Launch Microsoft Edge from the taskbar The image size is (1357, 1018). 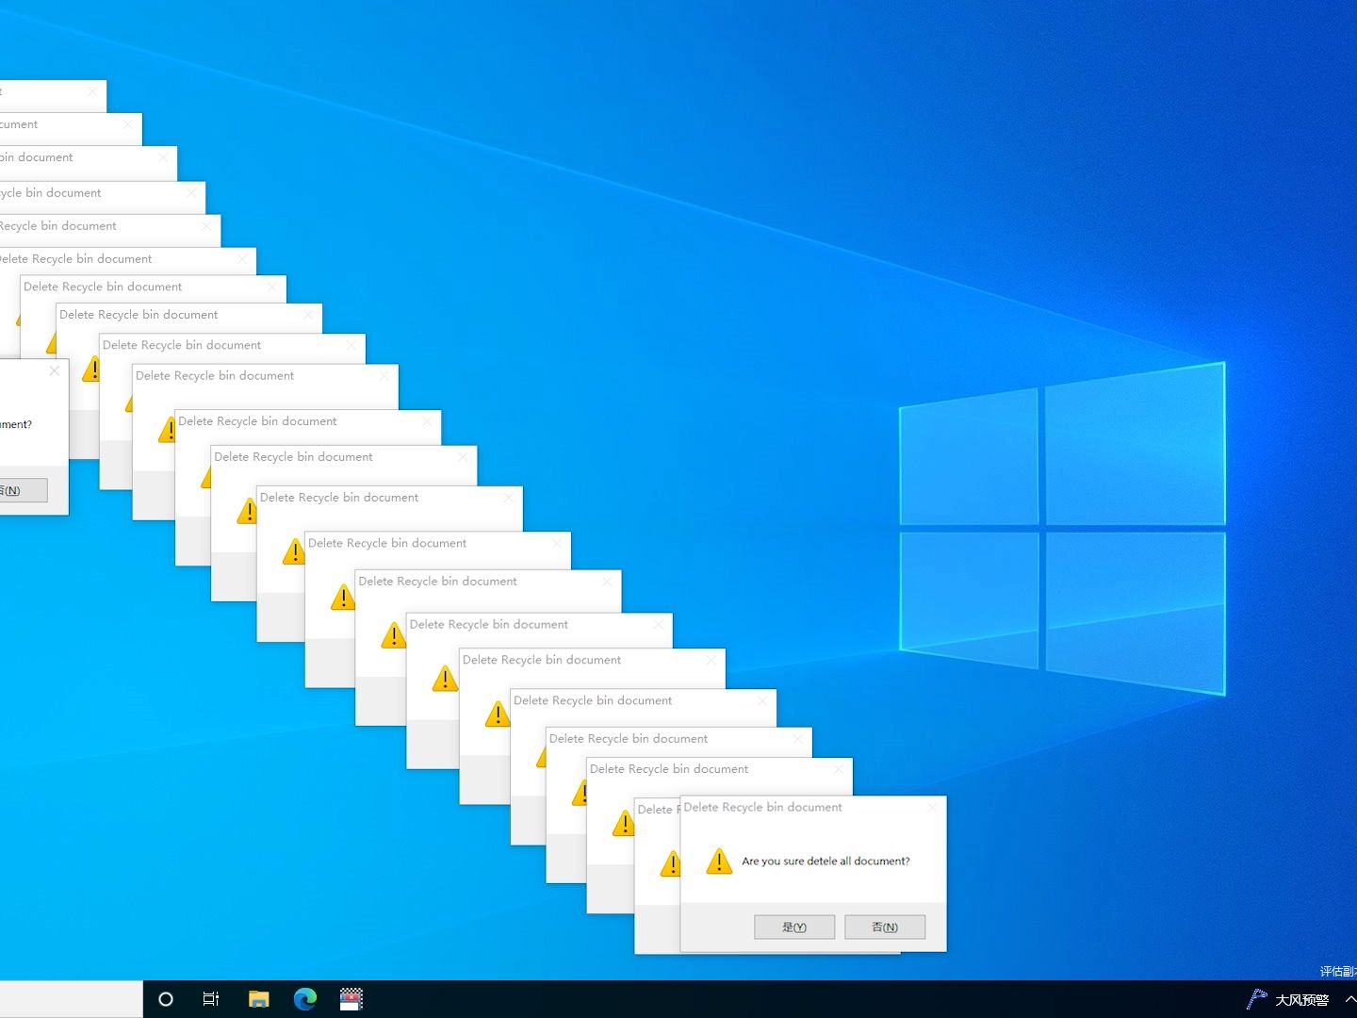point(304,999)
